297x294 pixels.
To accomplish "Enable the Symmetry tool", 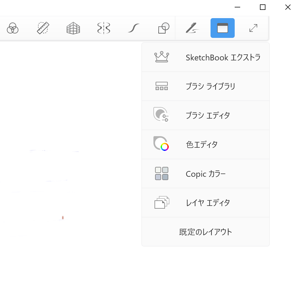I will click(x=103, y=28).
